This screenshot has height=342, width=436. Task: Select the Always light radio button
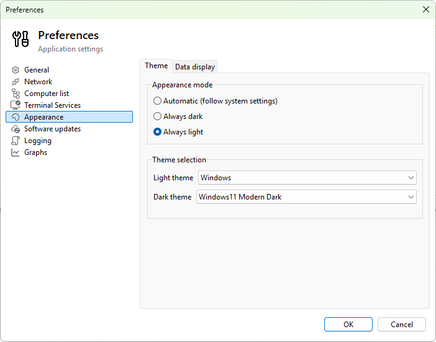157,132
